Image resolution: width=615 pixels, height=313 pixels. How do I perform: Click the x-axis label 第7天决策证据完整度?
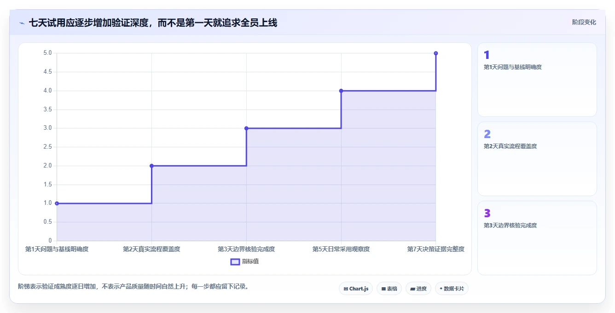click(435, 249)
